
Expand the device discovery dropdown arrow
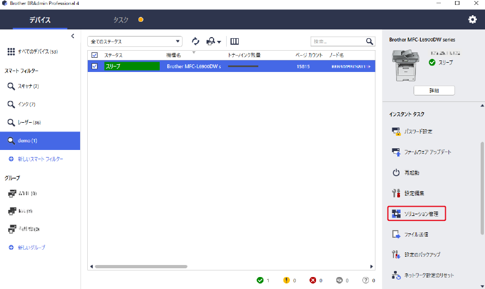point(219,42)
